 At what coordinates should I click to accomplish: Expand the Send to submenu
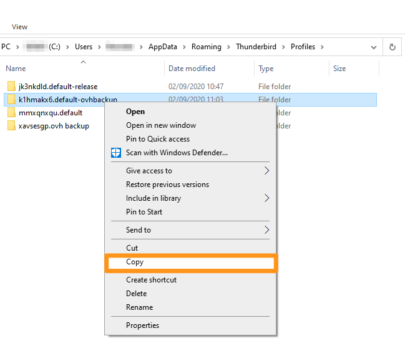[x=267, y=230]
